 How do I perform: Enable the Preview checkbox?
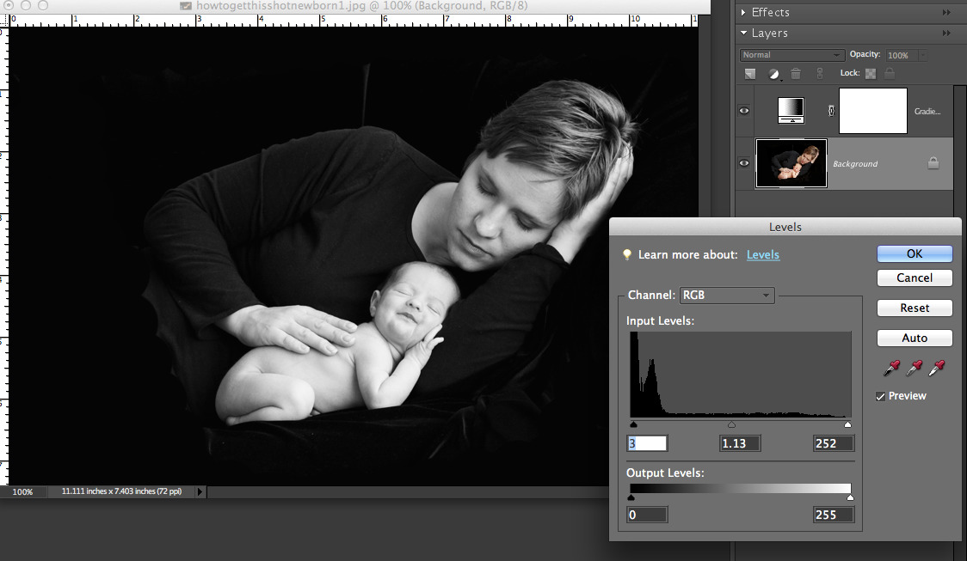click(880, 396)
